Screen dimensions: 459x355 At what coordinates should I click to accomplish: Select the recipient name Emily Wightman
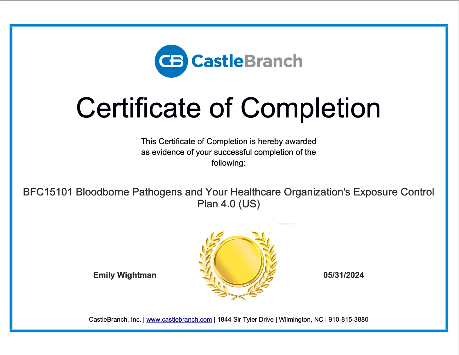coord(125,275)
